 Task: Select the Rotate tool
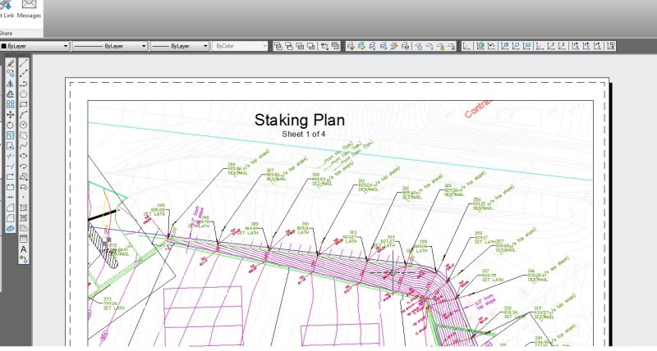[11, 125]
